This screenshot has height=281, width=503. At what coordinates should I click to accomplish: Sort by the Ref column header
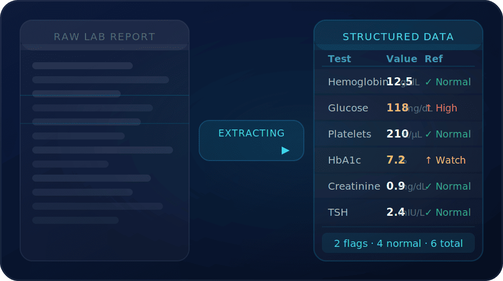(434, 59)
